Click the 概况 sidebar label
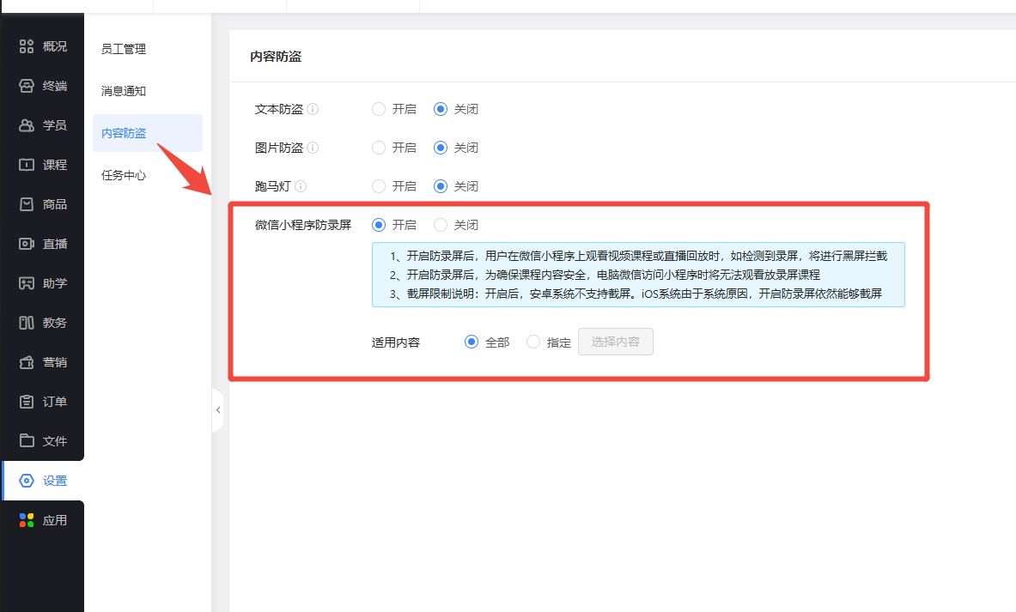This screenshot has width=1016, height=612. click(55, 46)
